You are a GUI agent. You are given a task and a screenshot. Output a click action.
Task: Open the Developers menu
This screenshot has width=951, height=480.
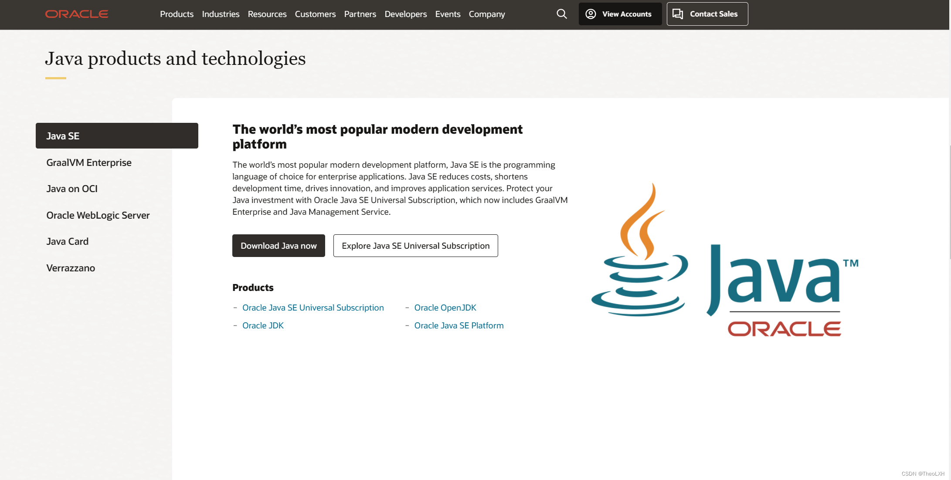(406, 14)
